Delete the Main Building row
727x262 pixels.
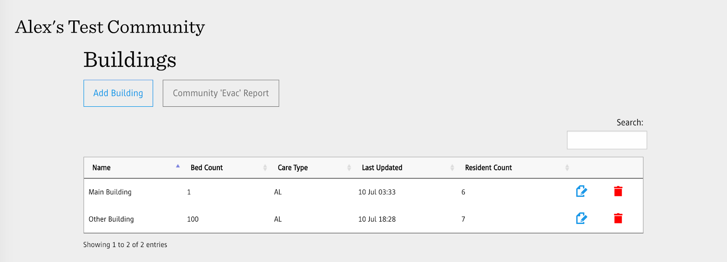click(x=618, y=192)
